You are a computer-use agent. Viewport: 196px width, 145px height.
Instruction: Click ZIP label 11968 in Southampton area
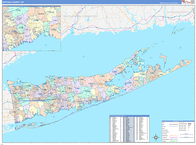click(x=129, y=83)
